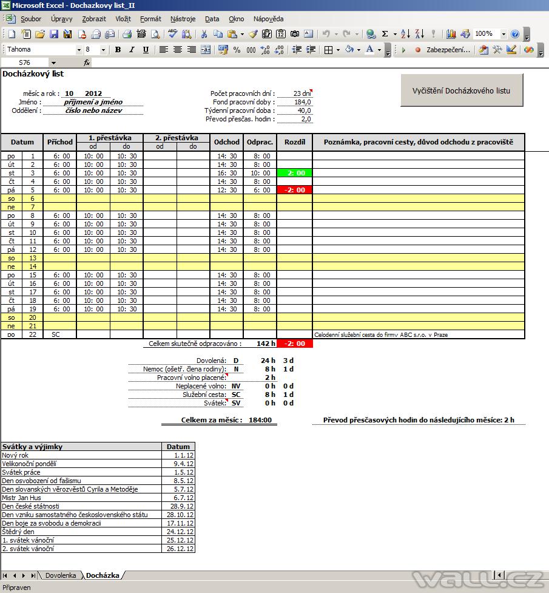Screen dimensions: 549x593
Task: Activate the Format Painter brush
Action: 253,34
